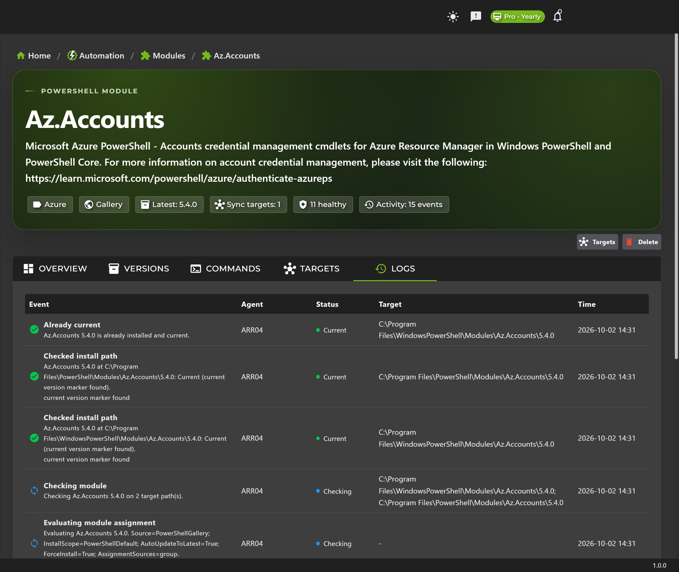Click the Az.Accounts breadcrumb
679x572 pixels.
coord(231,56)
